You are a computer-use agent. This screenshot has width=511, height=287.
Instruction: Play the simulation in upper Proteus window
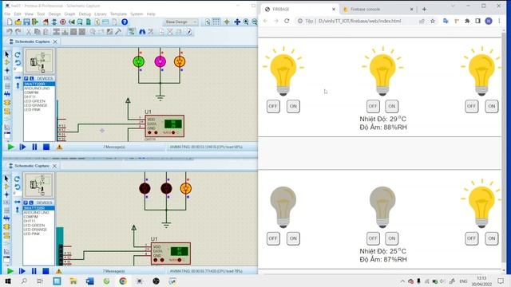coord(10,147)
